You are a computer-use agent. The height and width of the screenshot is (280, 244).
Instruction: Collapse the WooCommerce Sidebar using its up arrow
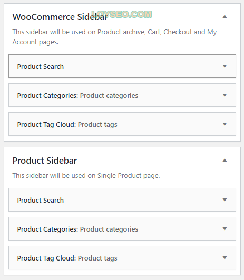[x=225, y=17]
